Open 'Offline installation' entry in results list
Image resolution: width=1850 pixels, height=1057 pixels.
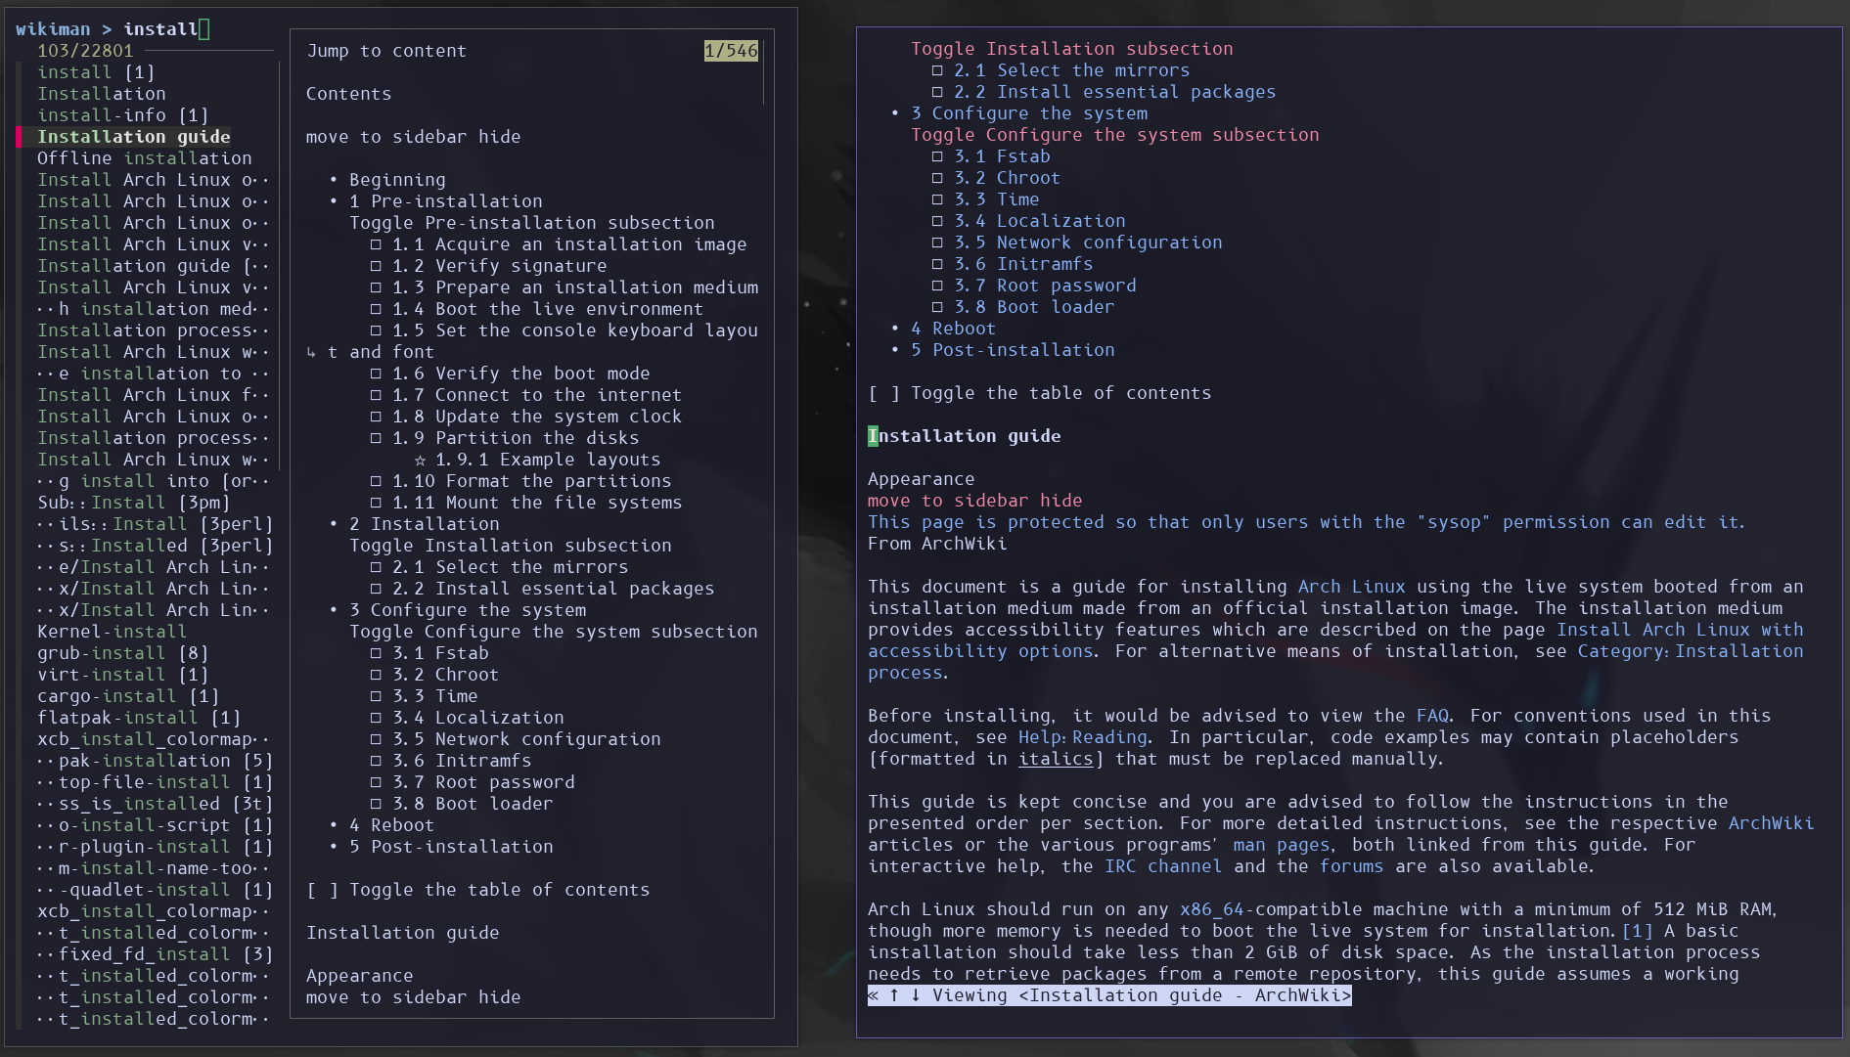click(x=145, y=158)
